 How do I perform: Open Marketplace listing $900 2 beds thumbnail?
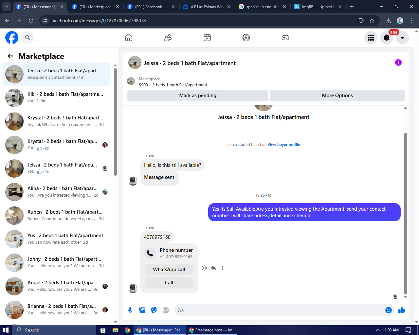[131, 81]
